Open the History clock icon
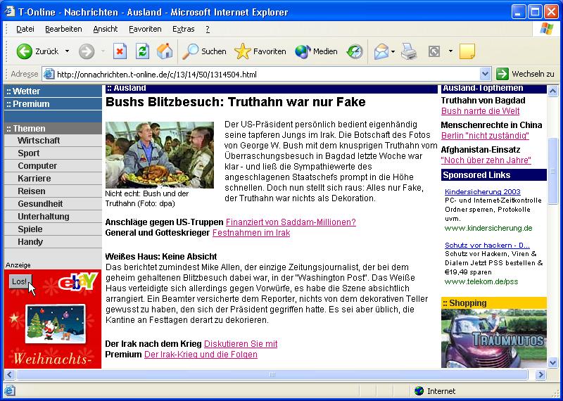This screenshot has height=401, width=563. (355, 51)
